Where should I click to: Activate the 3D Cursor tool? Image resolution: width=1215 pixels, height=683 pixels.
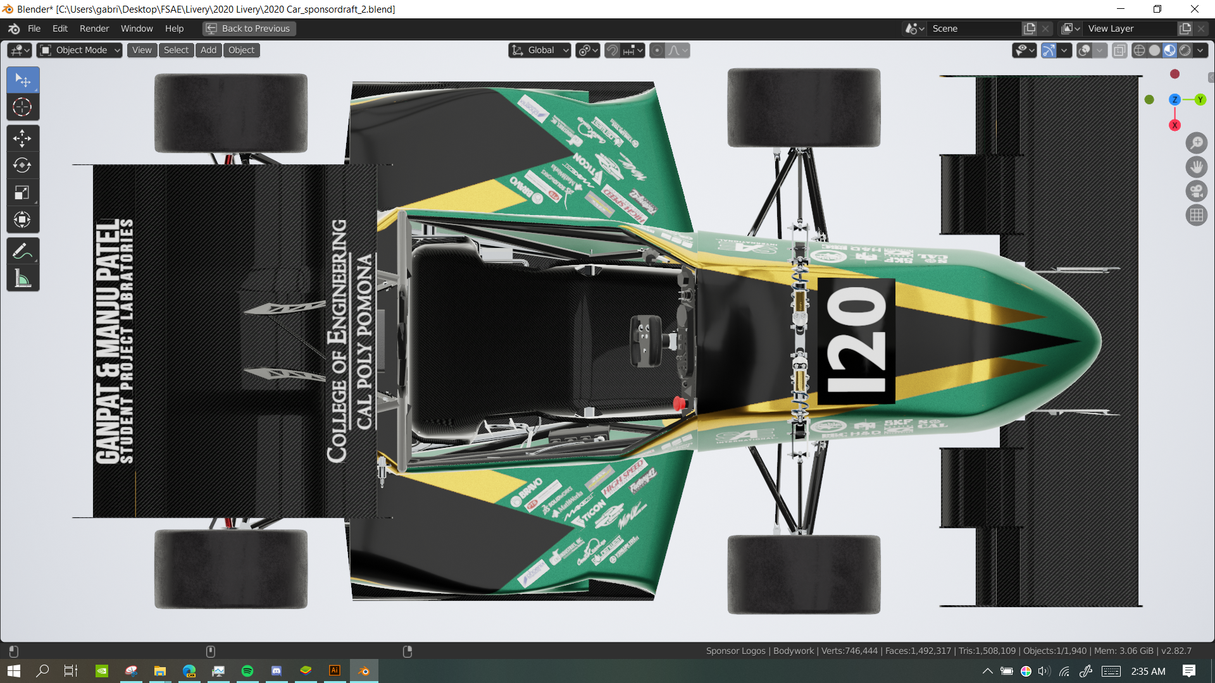(23, 108)
